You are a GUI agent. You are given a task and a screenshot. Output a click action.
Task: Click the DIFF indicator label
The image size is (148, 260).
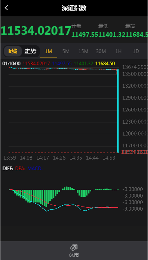(8, 169)
